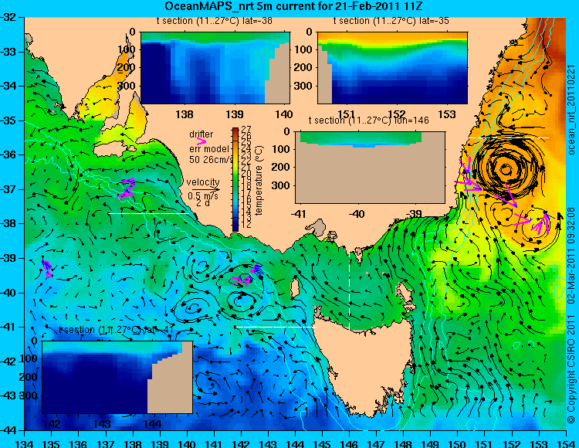Image resolution: width=579 pixels, height=448 pixels.
Task: Click 't section' lat=-41 inset title
Action: (x=115, y=330)
